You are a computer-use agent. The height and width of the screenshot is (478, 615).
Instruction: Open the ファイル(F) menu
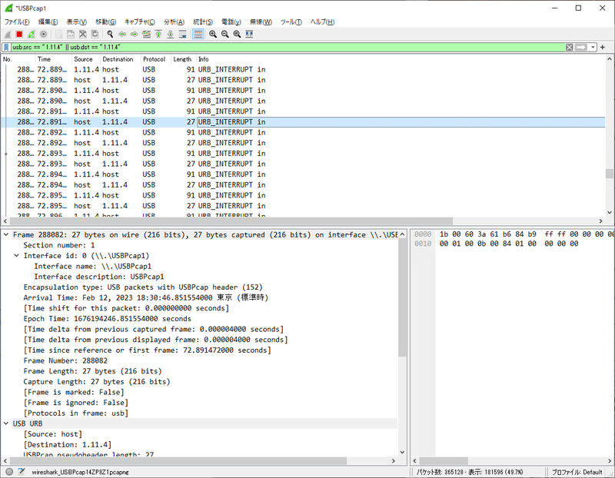pos(17,22)
